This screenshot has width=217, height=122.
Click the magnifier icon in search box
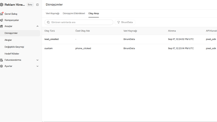click(48, 22)
